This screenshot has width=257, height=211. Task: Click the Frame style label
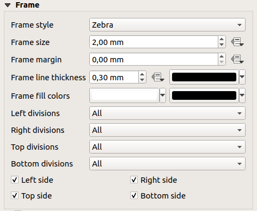tap(32, 25)
